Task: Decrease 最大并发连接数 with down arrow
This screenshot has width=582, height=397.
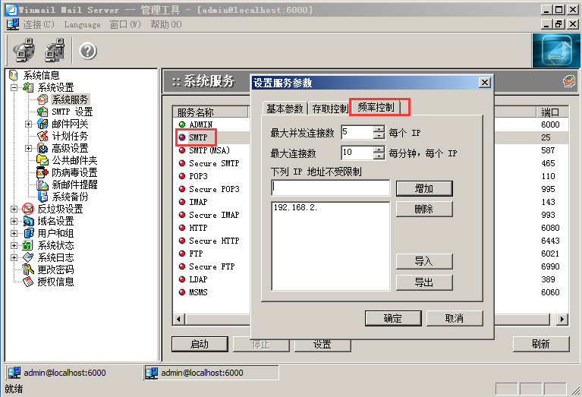Action: tap(379, 136)
